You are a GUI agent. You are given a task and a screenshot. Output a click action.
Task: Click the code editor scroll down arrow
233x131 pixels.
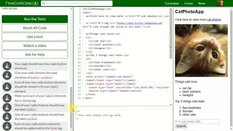[x=171, y=105]
